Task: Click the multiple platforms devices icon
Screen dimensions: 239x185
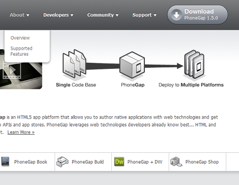Action: coord(195,64)
